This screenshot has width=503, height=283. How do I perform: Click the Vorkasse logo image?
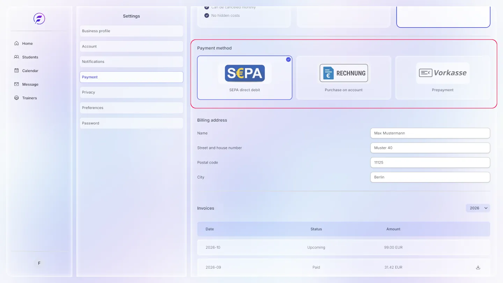443,73
